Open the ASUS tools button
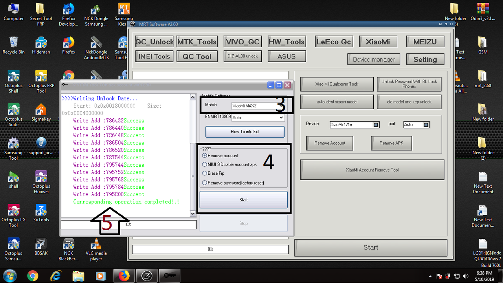The height and width of the screenshot is (295, 503). 286,57
